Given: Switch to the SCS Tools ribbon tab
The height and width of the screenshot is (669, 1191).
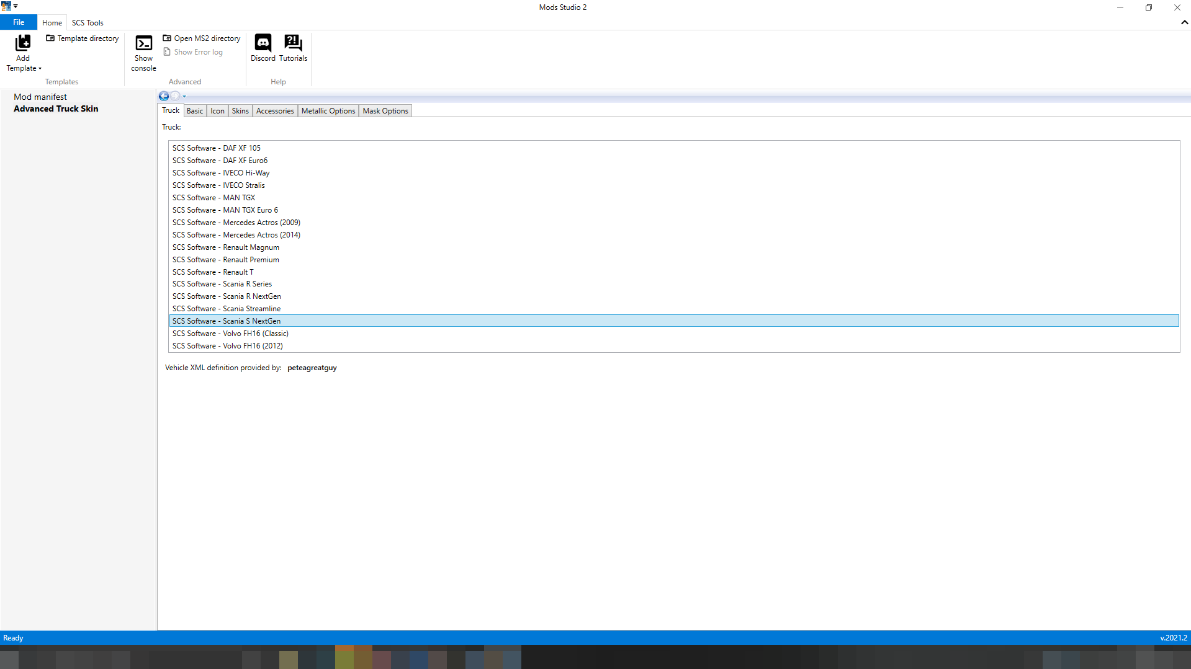Looking at the screenshot, I should [88, 23].
